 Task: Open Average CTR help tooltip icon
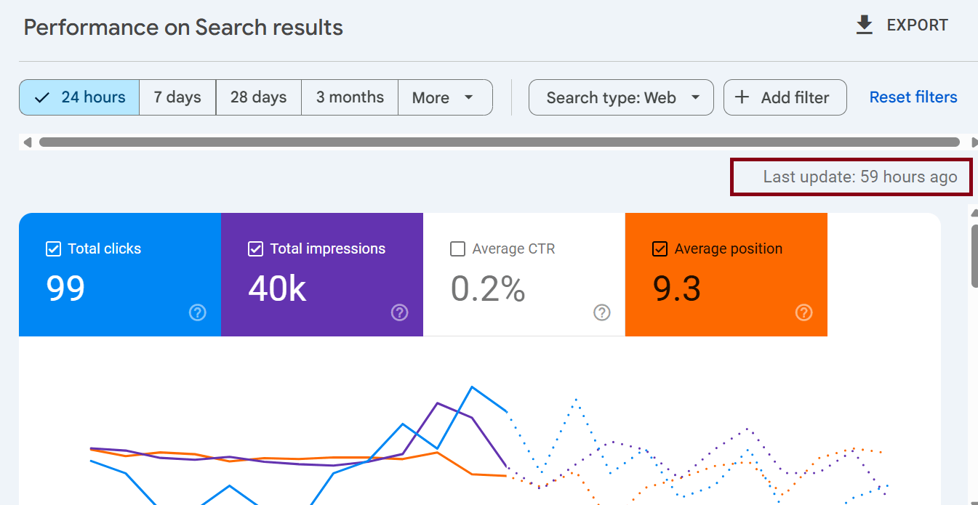[x=601, y=312]
